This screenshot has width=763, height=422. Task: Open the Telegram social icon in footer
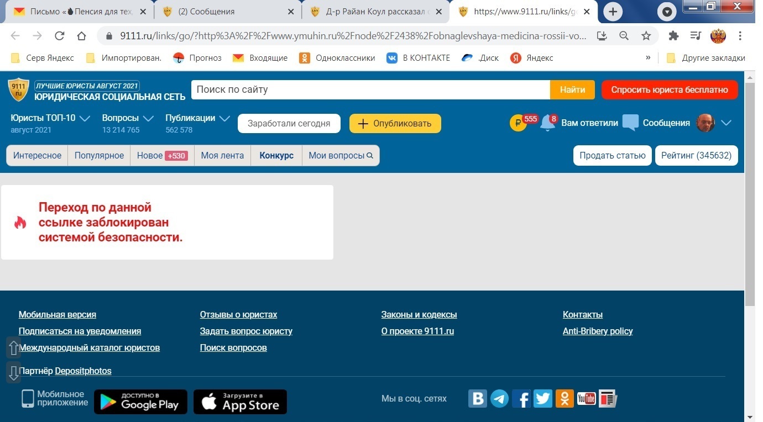tap(499, 398)
